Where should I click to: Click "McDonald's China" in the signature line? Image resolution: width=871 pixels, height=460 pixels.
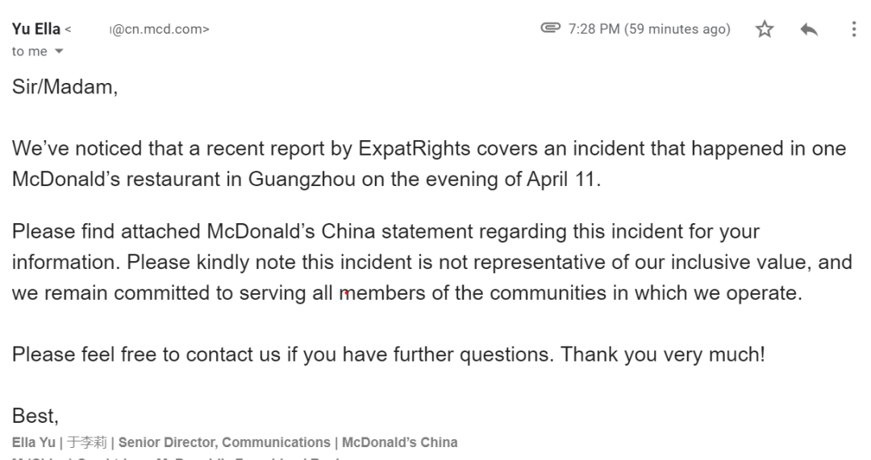point(399,442)
